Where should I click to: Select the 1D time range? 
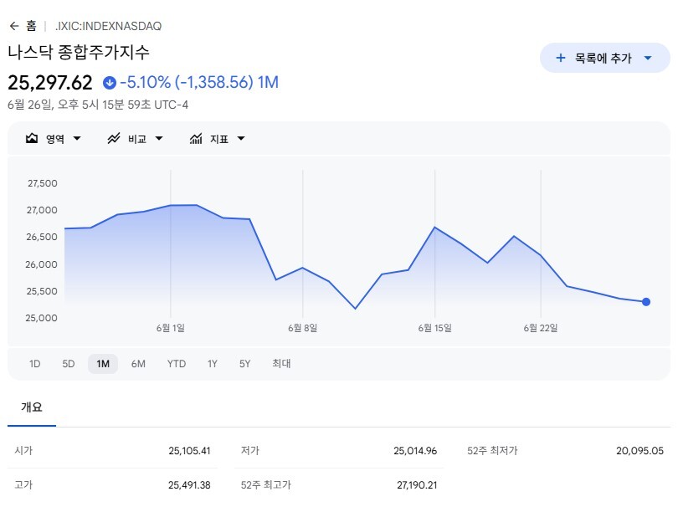tap(34, 364)
